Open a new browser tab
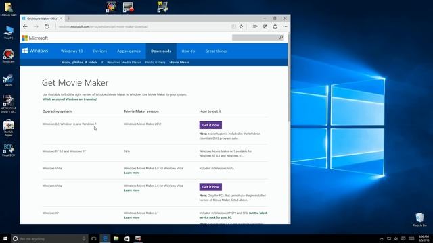 [69, 18]
